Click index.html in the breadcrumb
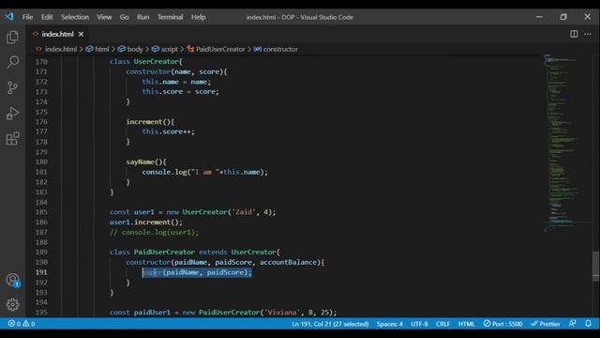This screenshot has width=600, height=338. pyautogui.click(x=61, y=49)
